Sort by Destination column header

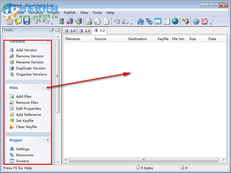tap(141, 39)
